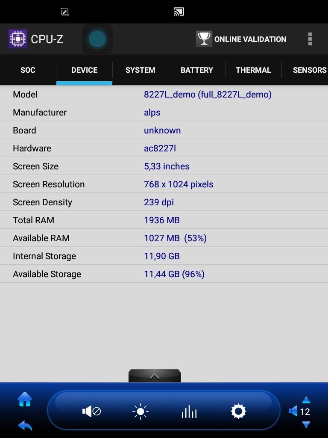Tap the floating round teal assistive button
The width and height of the screenshot is (328, 438).
97,39
